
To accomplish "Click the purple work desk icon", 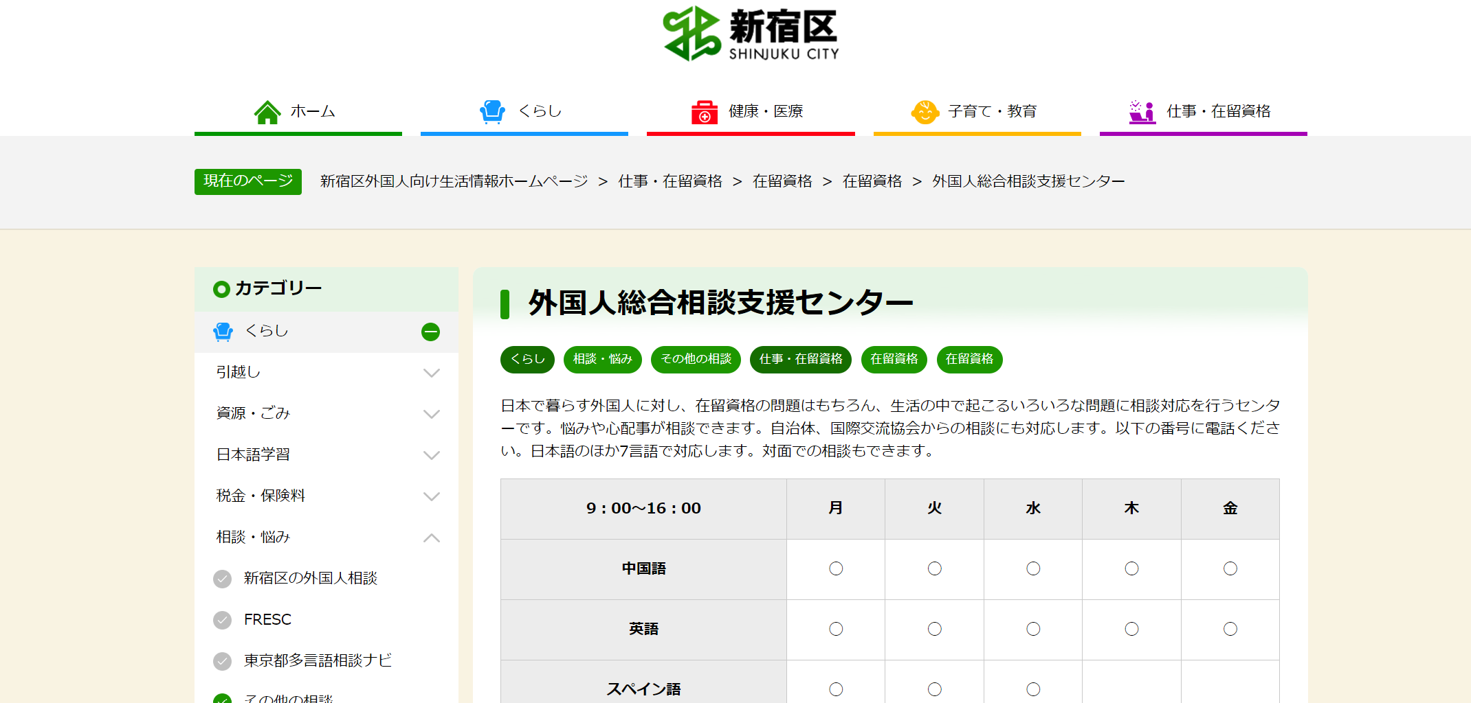I will (x=1142, y=112).
